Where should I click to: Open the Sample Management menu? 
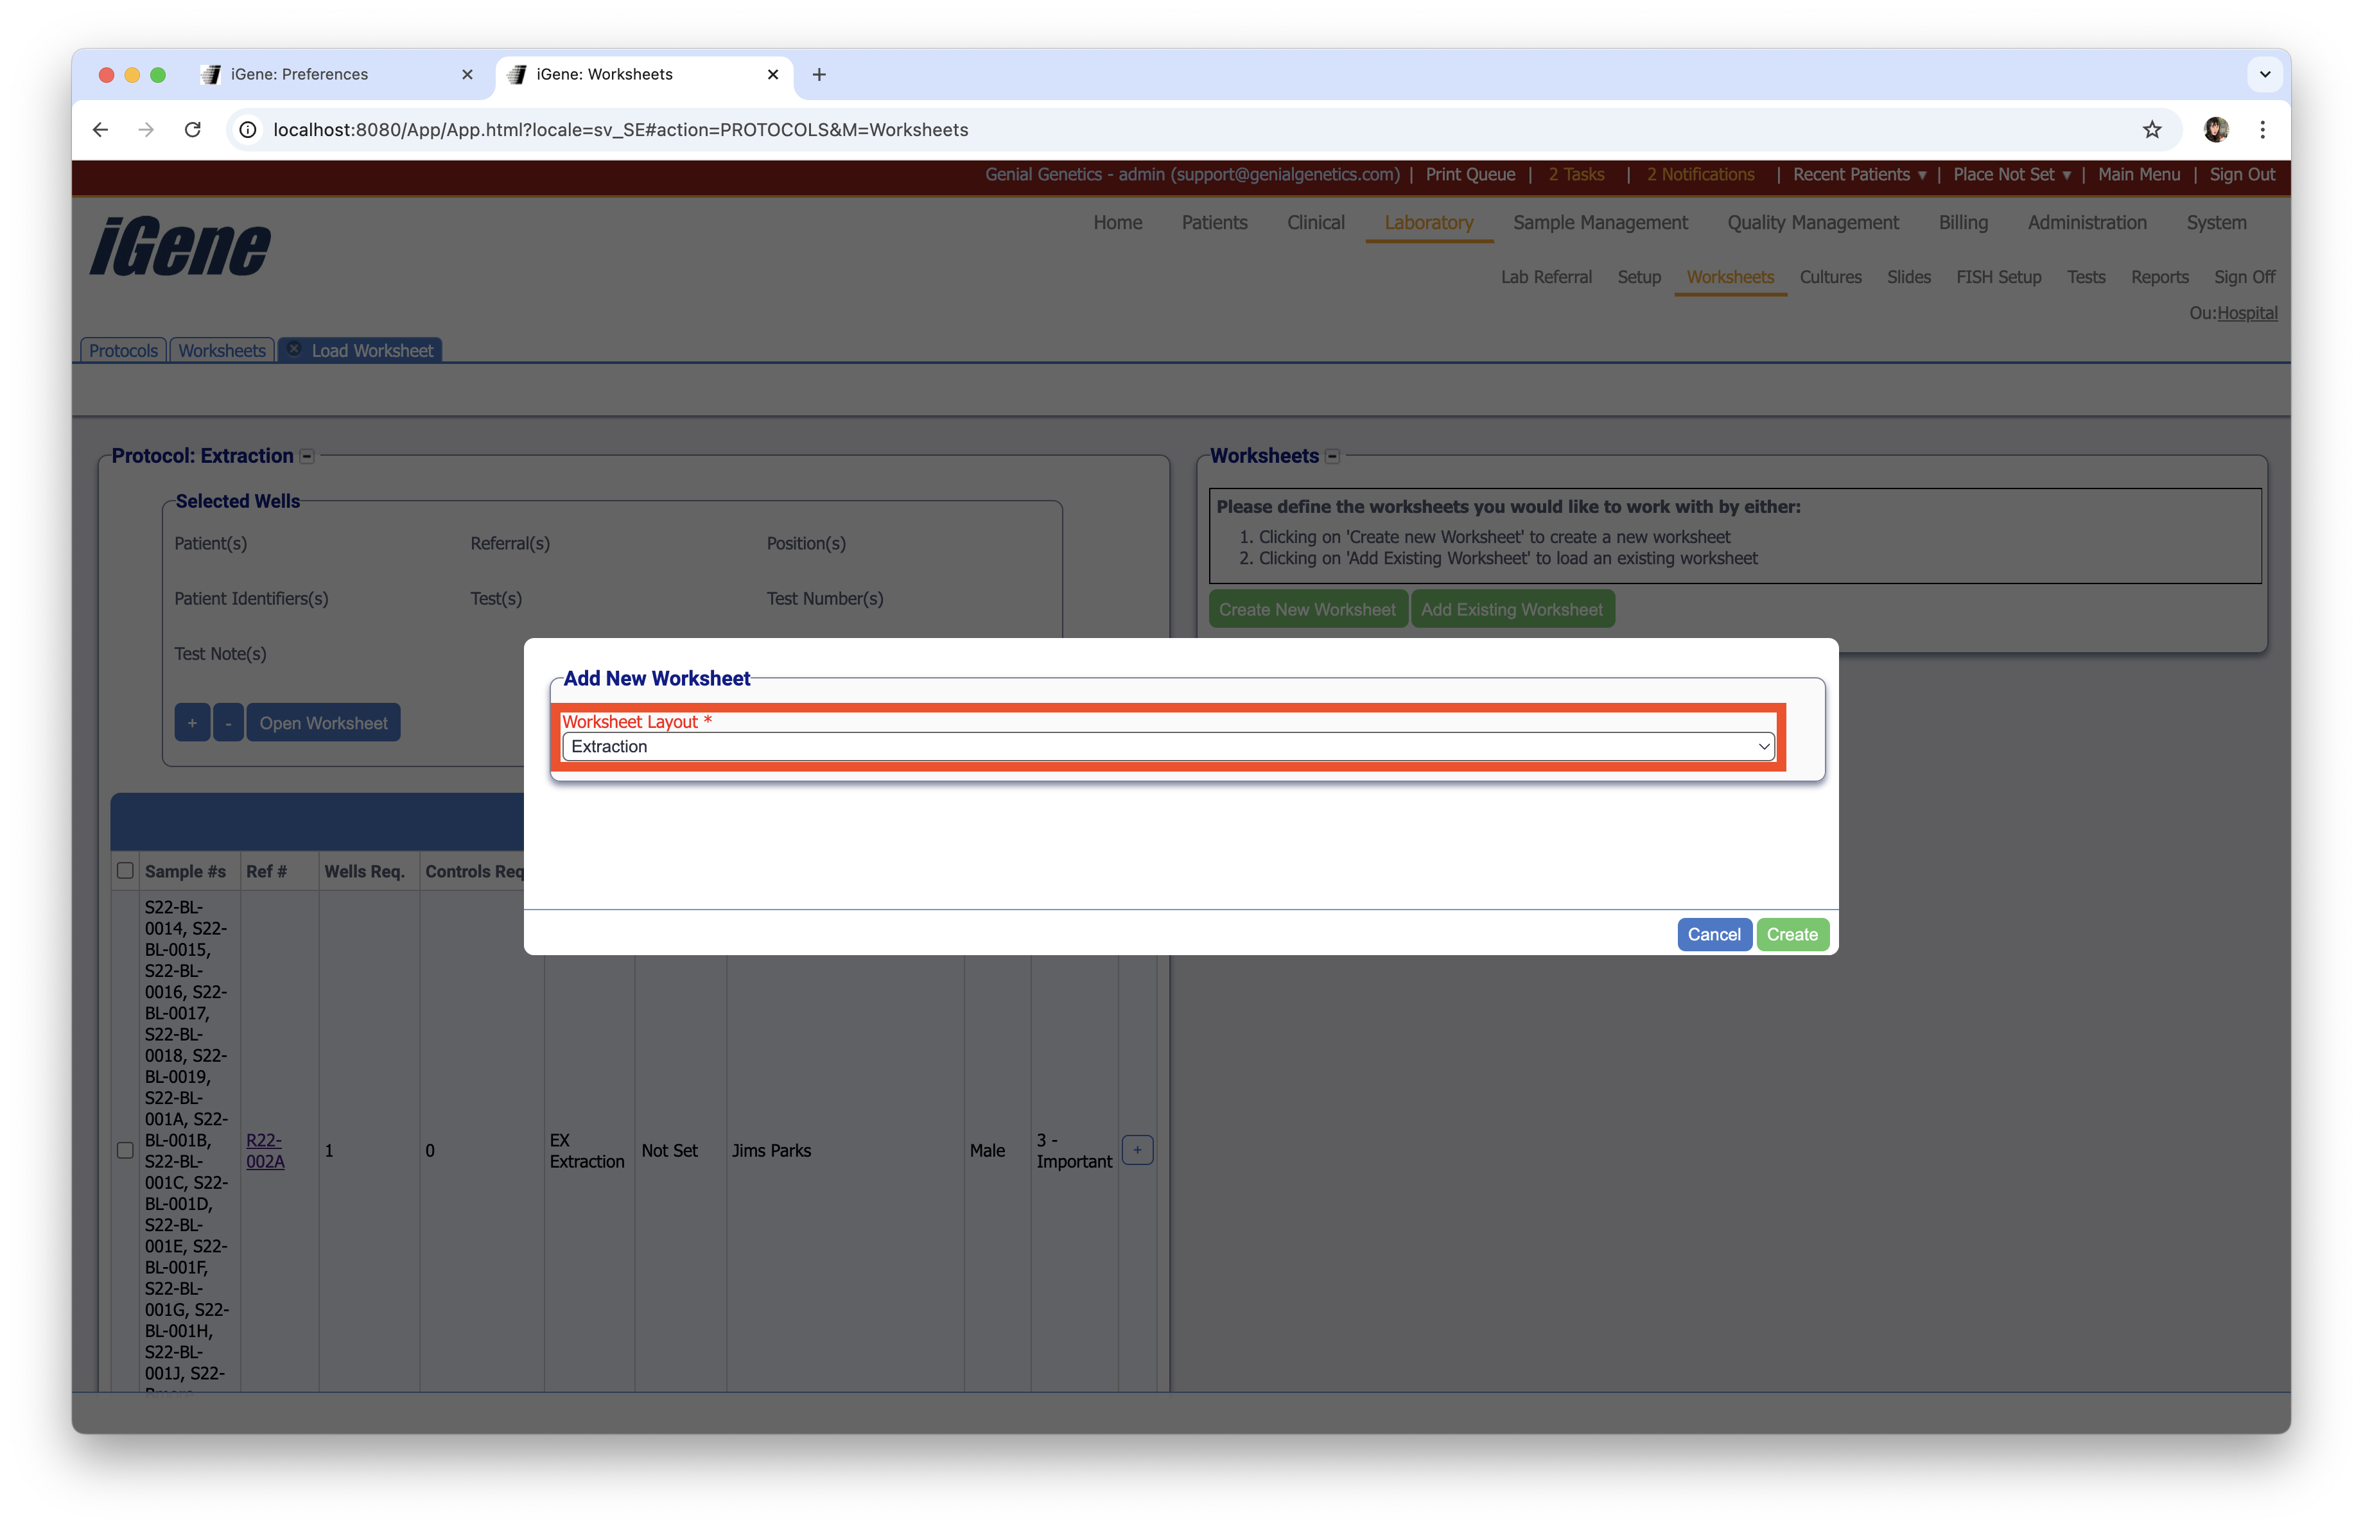[1600, 223]
